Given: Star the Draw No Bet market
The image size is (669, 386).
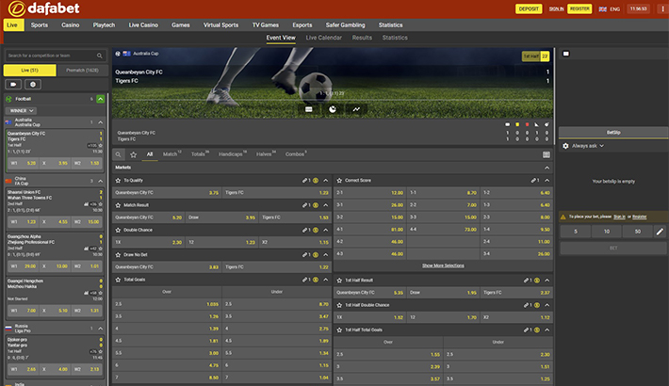Looking at the screenshot, I should coord(118,254).
